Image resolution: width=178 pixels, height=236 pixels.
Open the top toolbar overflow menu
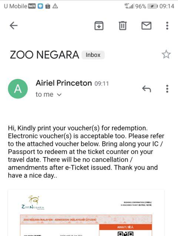coord(167,25)
